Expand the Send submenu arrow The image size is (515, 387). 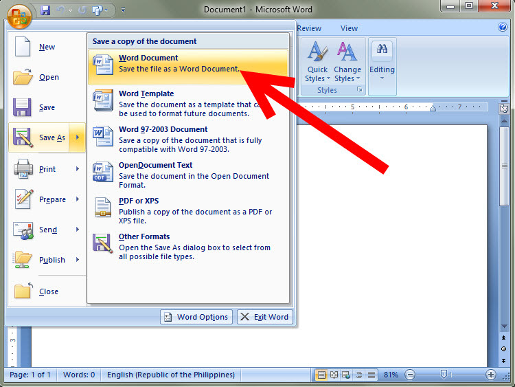click(x=78, y=229)
